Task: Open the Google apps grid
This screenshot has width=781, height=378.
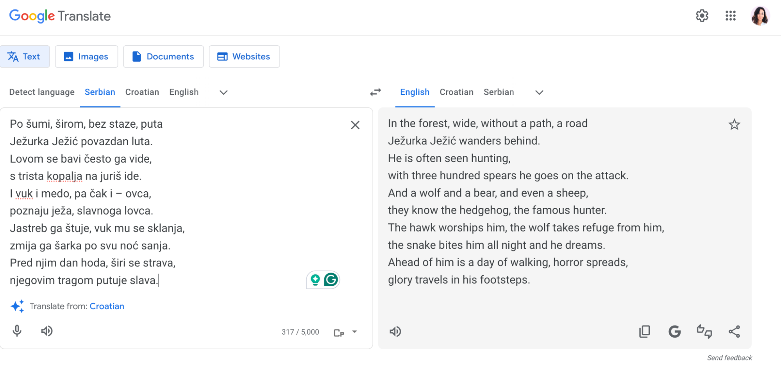Action: [730, 16]
